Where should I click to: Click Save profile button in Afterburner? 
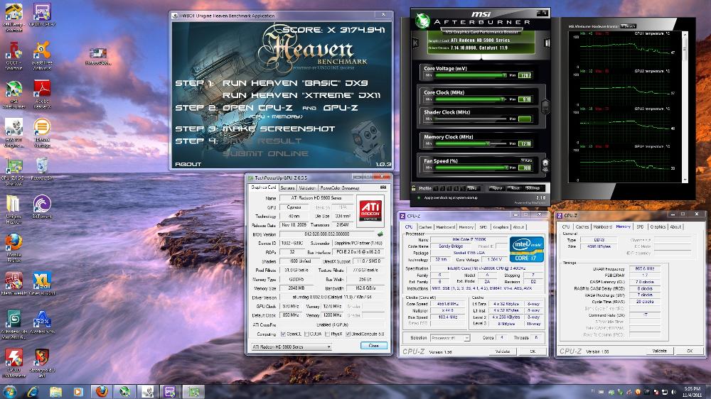tap(473, 188)
